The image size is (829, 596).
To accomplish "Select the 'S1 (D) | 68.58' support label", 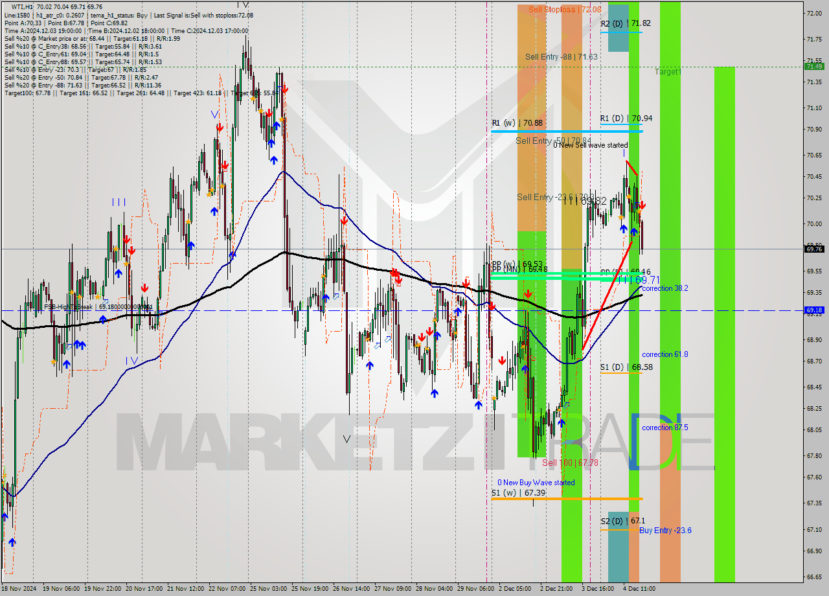I will (x=626, y=367).
